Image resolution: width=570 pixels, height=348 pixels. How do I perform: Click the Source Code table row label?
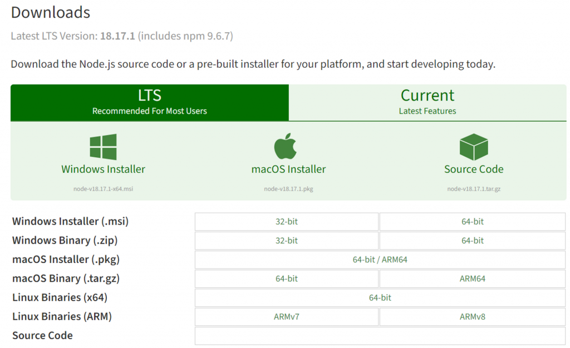tap(42, 335)
